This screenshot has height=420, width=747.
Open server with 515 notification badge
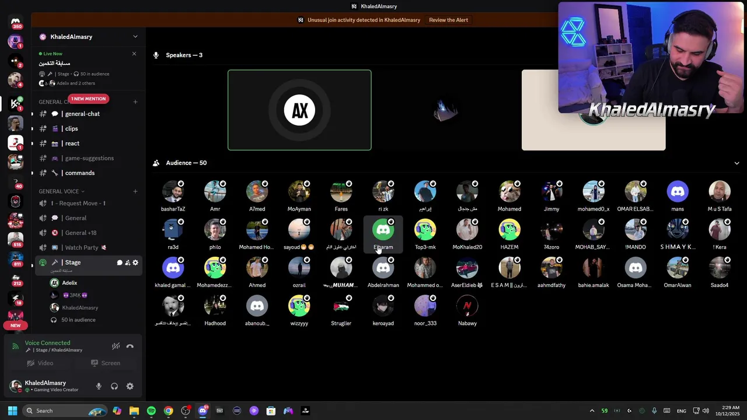pos(16,239)
